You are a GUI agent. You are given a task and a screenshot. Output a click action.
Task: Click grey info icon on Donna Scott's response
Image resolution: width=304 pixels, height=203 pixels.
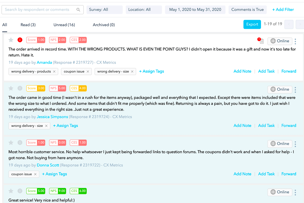[x=20, y=142]
